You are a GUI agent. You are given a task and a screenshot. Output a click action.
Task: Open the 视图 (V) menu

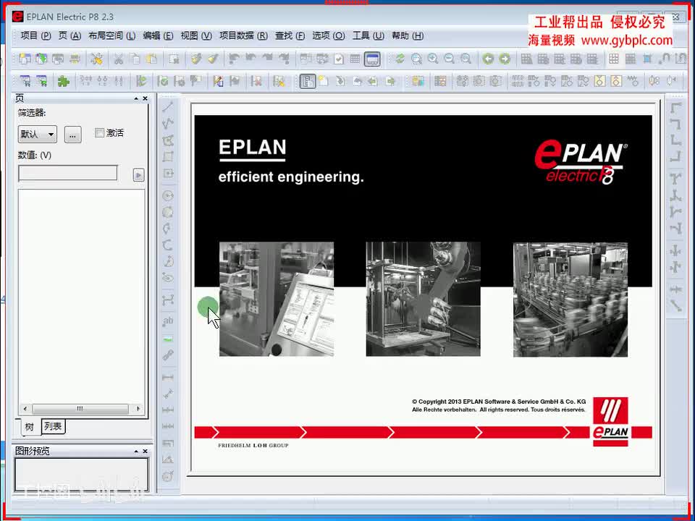point(196,36)
